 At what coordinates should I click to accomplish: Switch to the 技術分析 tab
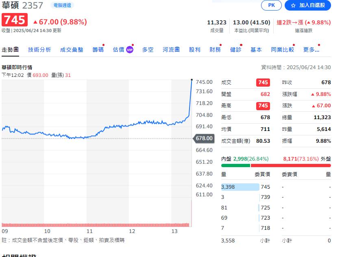click(39, 50)
